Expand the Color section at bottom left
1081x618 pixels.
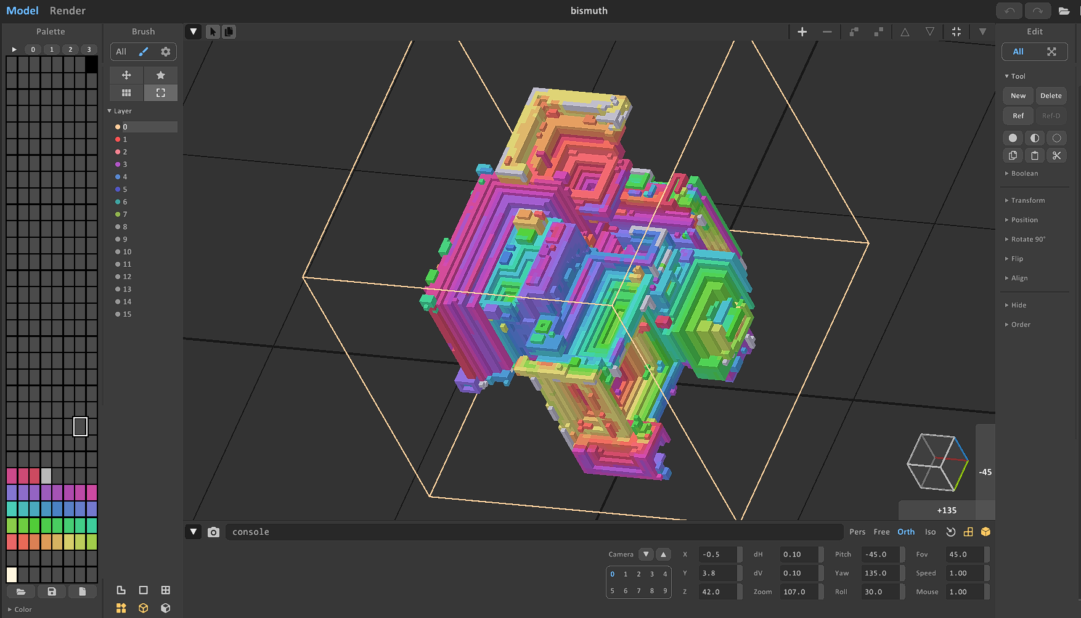[23, 609]
